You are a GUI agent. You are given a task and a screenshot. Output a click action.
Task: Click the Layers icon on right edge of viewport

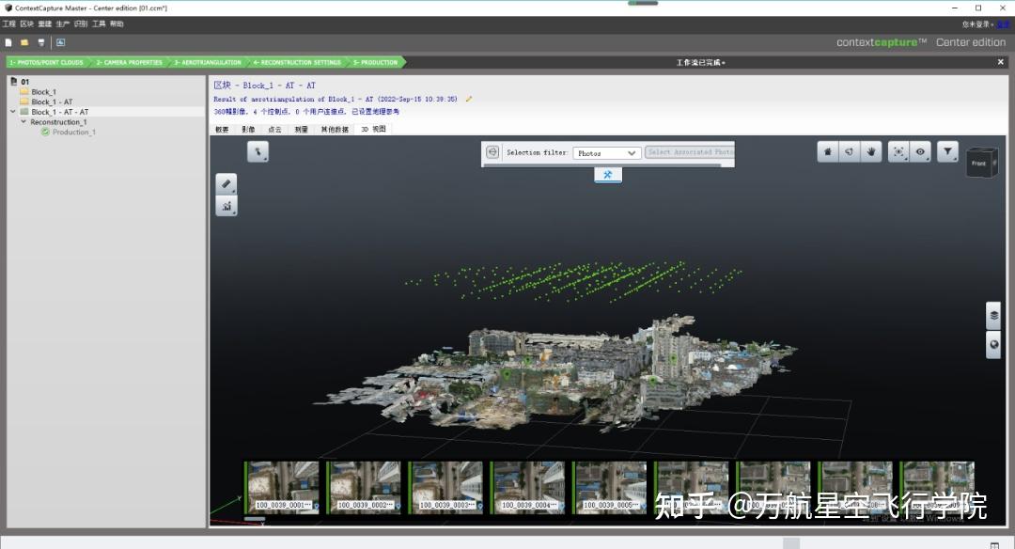point(993,316)
